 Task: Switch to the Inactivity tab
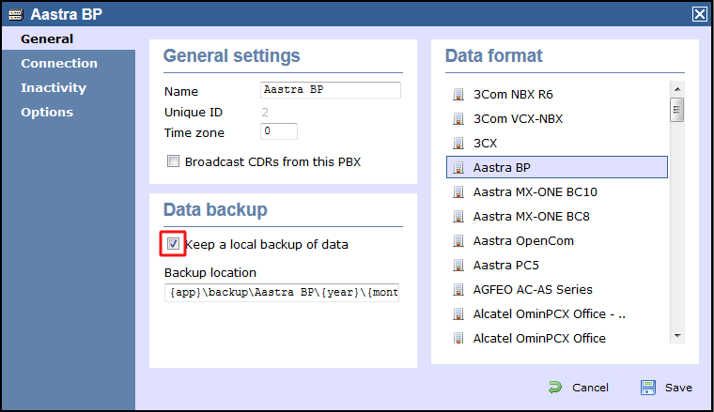[54, 88]
